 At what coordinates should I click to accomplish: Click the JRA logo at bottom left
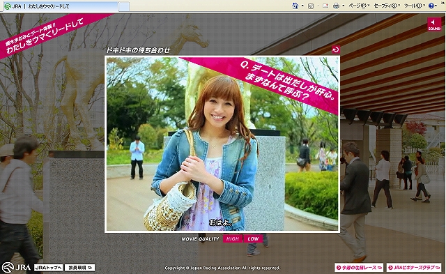click(x=16, y=268)
